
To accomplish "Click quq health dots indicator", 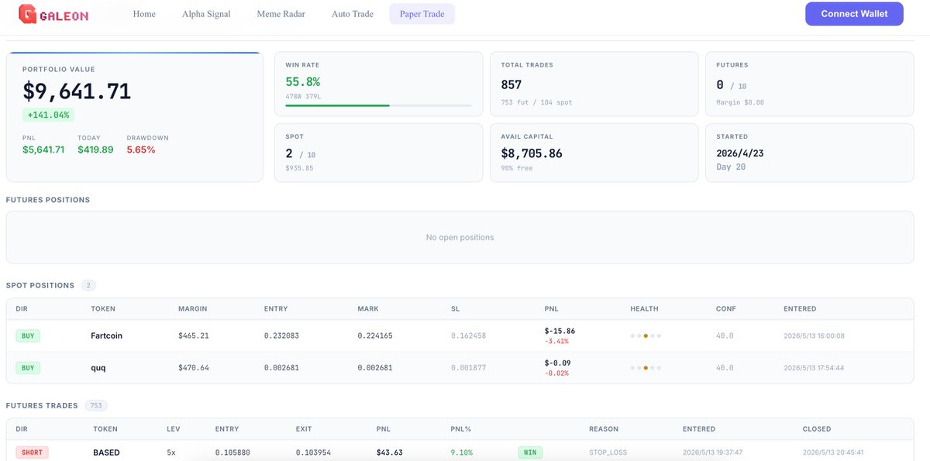I will pyautogui.click(x=646, y=368).
